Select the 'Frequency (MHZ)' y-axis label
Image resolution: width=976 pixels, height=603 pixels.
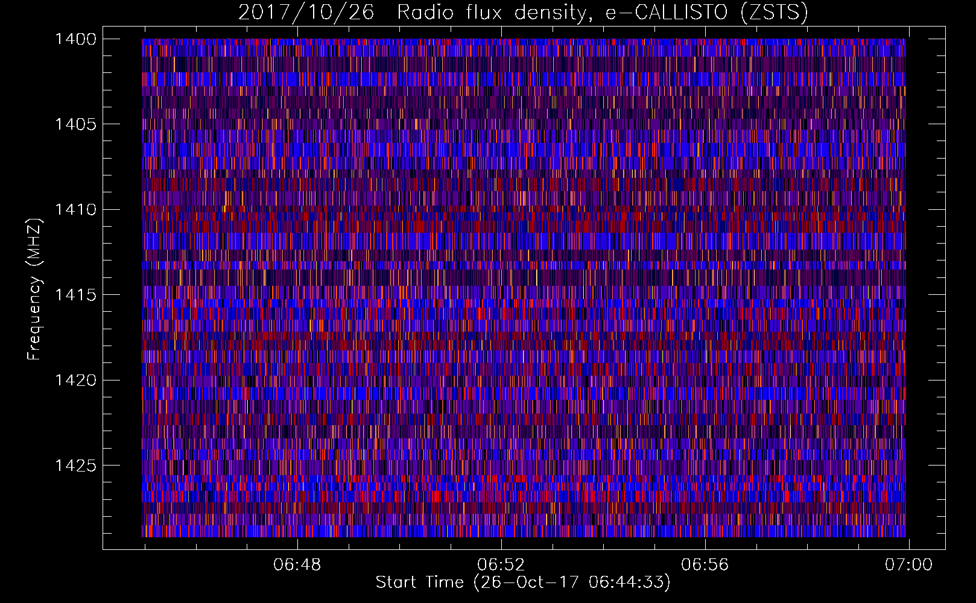(35, 289)
